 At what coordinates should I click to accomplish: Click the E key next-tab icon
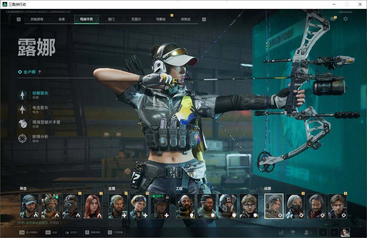tap(204, 19)
